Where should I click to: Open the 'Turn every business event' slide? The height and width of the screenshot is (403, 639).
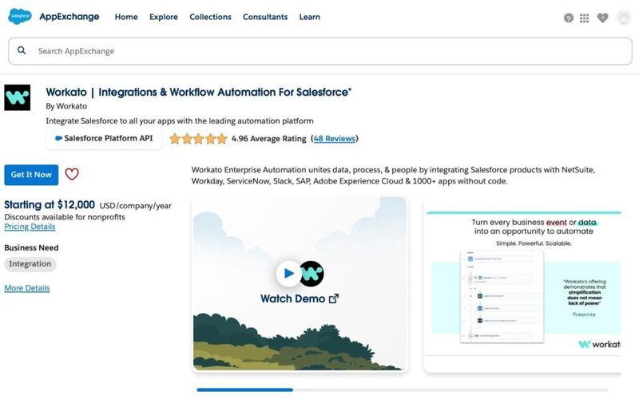coord(522,284)
